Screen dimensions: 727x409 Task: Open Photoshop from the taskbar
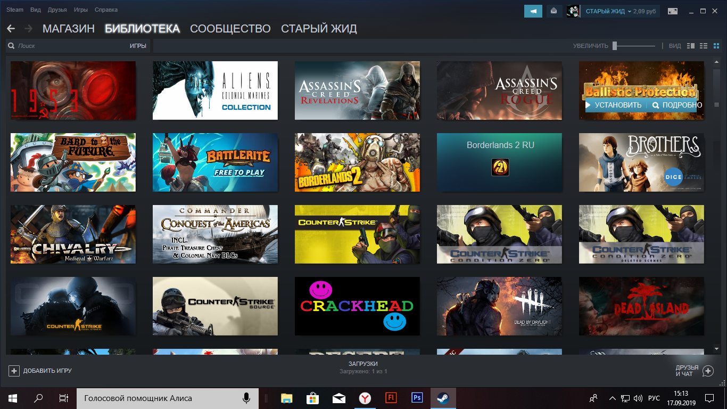click(417, 398)
